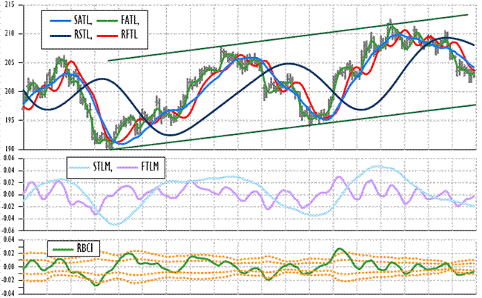This screenshot has width=482, height=298.
Task: Click the -0.04 label on RBCI panel axis
Action: point(7,294)
